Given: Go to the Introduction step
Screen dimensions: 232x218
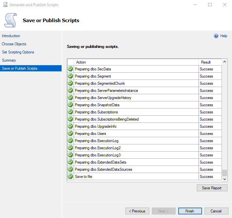Looking at the screenshot, I should [x=11, y=36].
